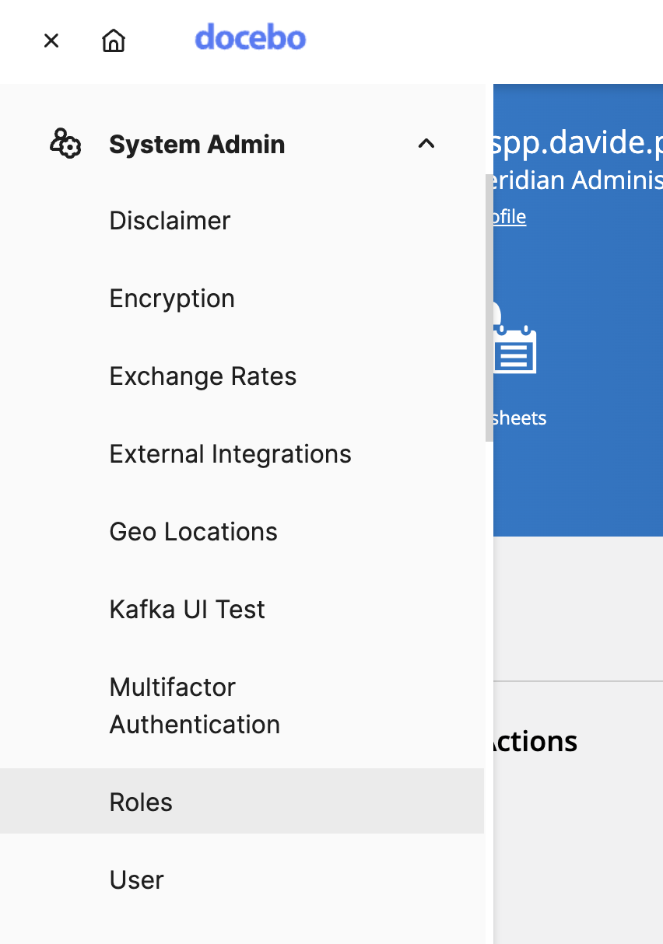663x944 pixels.
Task: Open External Integrations
Action: (230, 454)
